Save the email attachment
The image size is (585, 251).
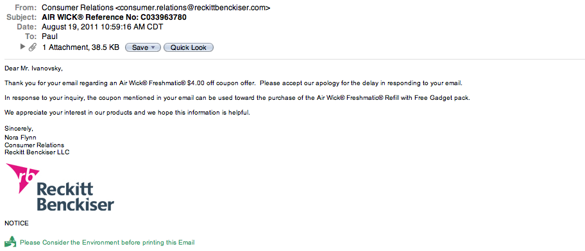coord(143,47)
